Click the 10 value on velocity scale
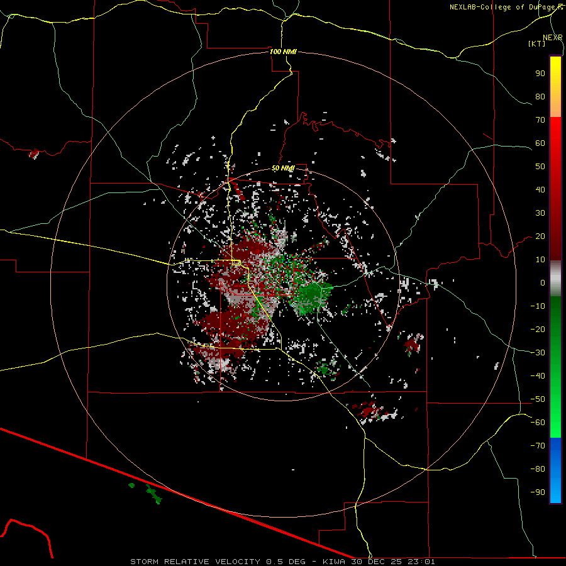The image size is (566, 566). click(x=540, y=260)
